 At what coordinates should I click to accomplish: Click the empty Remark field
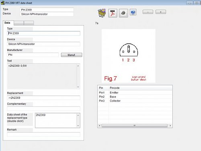point(43,134)
